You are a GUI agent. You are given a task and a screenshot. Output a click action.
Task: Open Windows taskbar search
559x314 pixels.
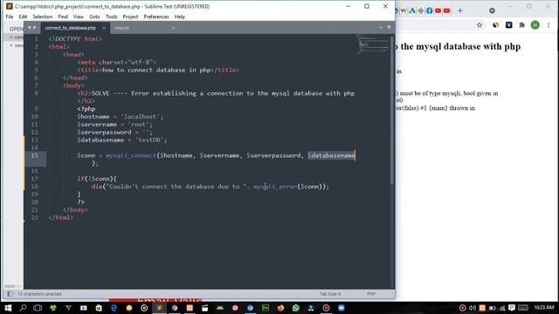point(23,308)
